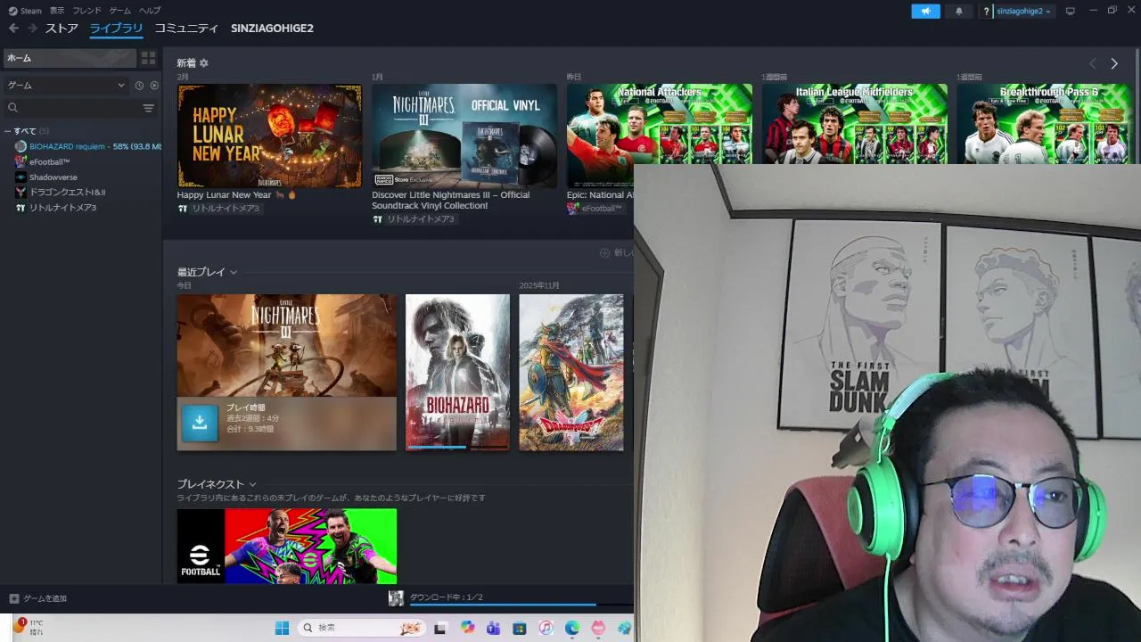Click ゲームを追加 add a game button
Image resolution: width=1141 pixels, height=642 pixels.
point(38,598)
